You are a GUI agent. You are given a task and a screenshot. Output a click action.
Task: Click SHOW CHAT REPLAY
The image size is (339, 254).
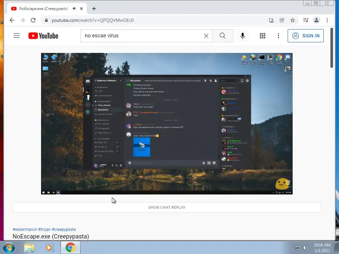pos(167,207)
